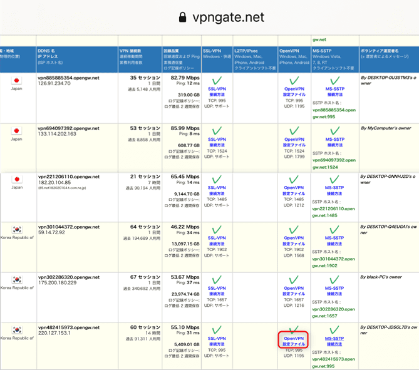The height and width of the screenshot is (370, 419).
Task: Open SSL-VPN connection guide for vpn694097392
Action: tap(217, 142)
